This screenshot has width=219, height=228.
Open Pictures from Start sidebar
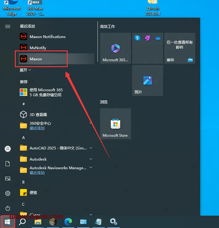click(x=8, y=179)
